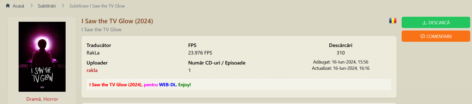Click the chevron right after Subtitrări
The image size is (472, 104).
63,5
